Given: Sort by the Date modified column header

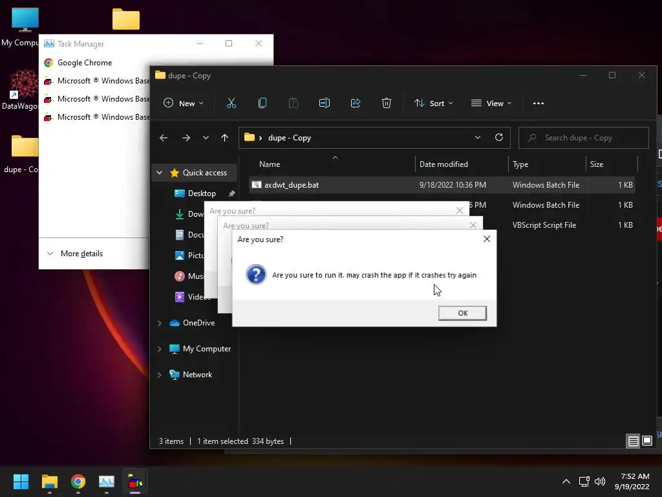Looking at the screenshot, I should tap(443, 164).
